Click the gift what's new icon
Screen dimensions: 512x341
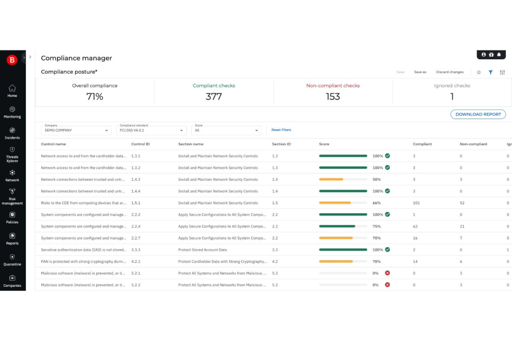(x=491, y=55)
